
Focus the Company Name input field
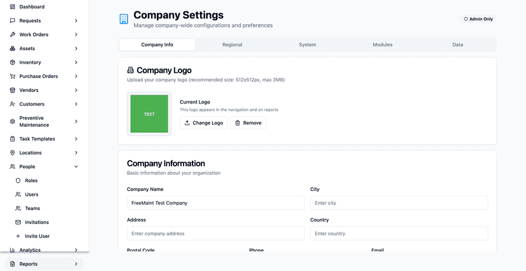216,203
